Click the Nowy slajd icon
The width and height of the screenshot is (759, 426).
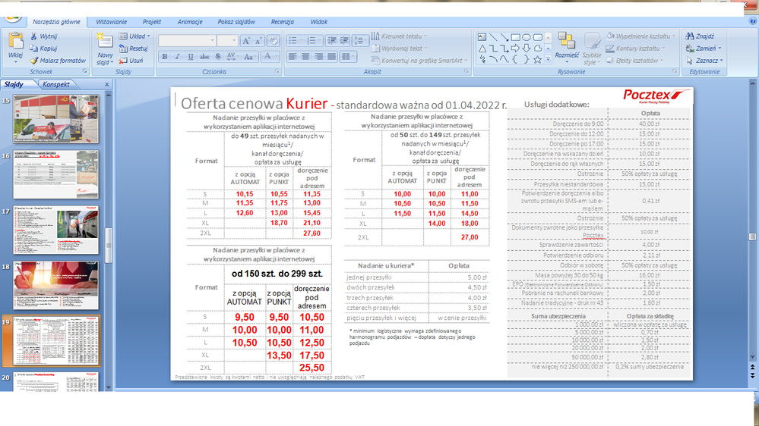click(105, 41)
